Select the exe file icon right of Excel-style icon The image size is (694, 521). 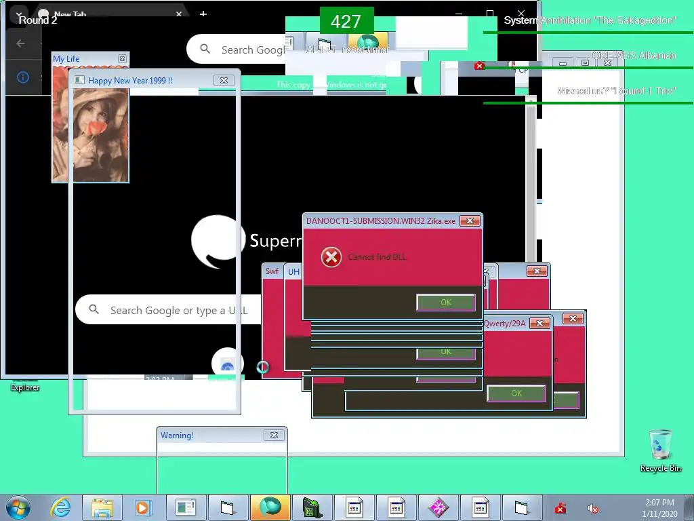pos(354,507)
